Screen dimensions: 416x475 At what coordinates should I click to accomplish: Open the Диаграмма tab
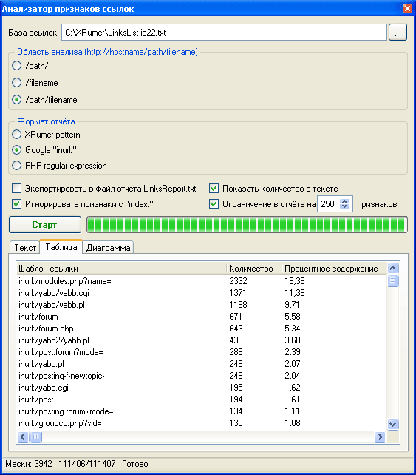(x=108, y=248)
